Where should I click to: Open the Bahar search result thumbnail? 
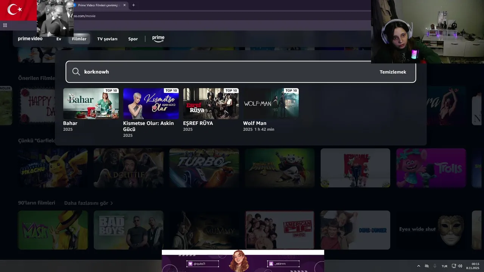pos(91,104)
